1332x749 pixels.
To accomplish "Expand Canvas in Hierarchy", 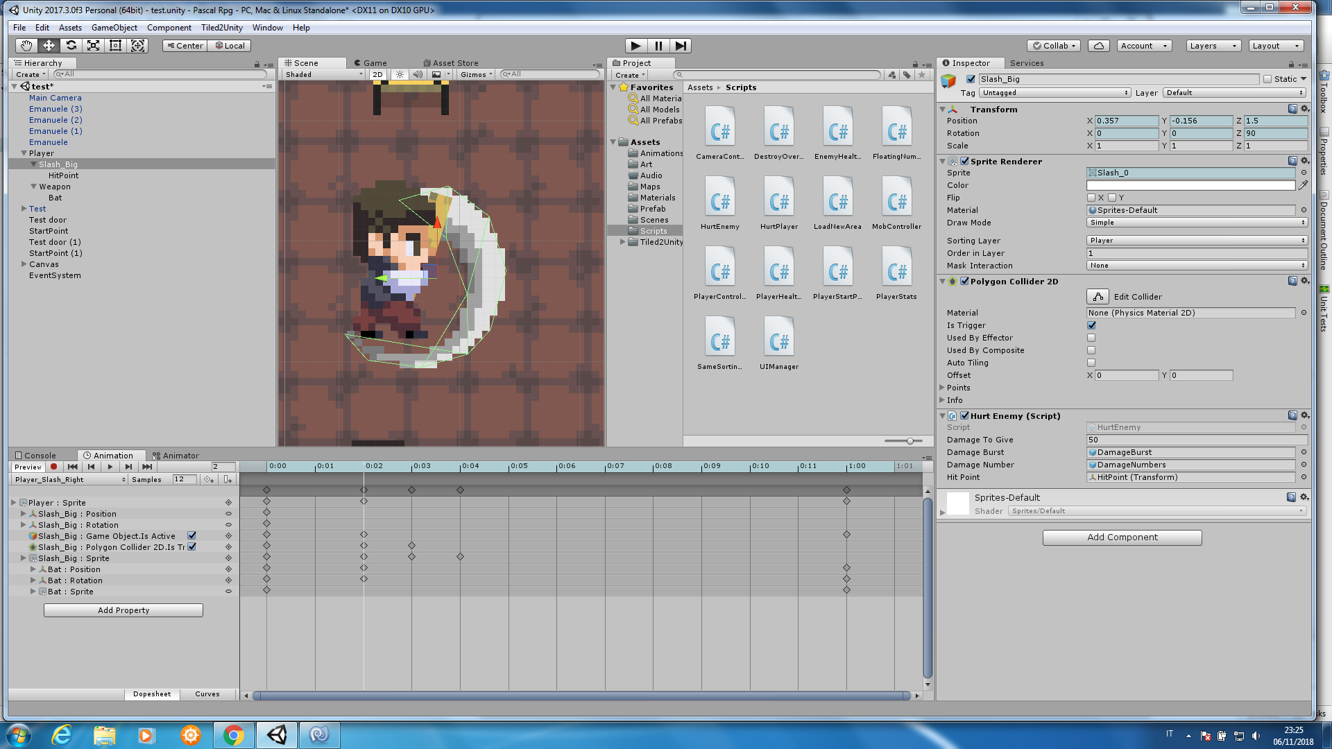I will click(x=24, y=264).
